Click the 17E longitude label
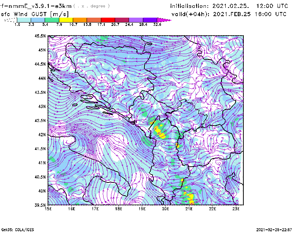The width and height of the screenshot is (300, 232). (x=95, y=209)
